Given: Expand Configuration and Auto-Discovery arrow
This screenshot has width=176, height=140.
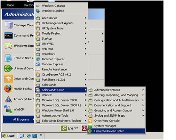Looking at the screenshot, I should pyautogui.click(x=143, y=100).
